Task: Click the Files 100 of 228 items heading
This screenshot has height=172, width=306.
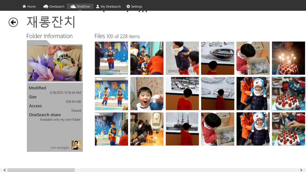Action: click(117, 36)
